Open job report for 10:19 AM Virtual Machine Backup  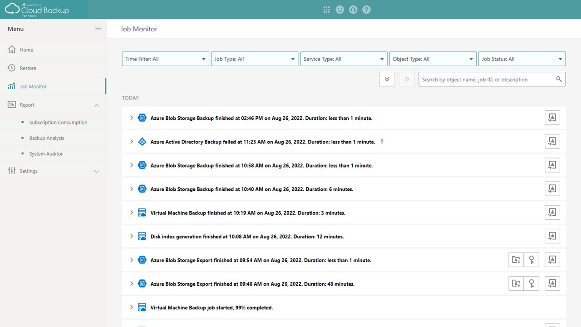[x=552, y=212]
